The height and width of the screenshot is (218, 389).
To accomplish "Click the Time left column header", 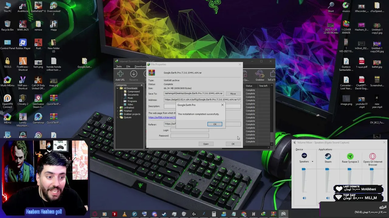I will point(264,86).
